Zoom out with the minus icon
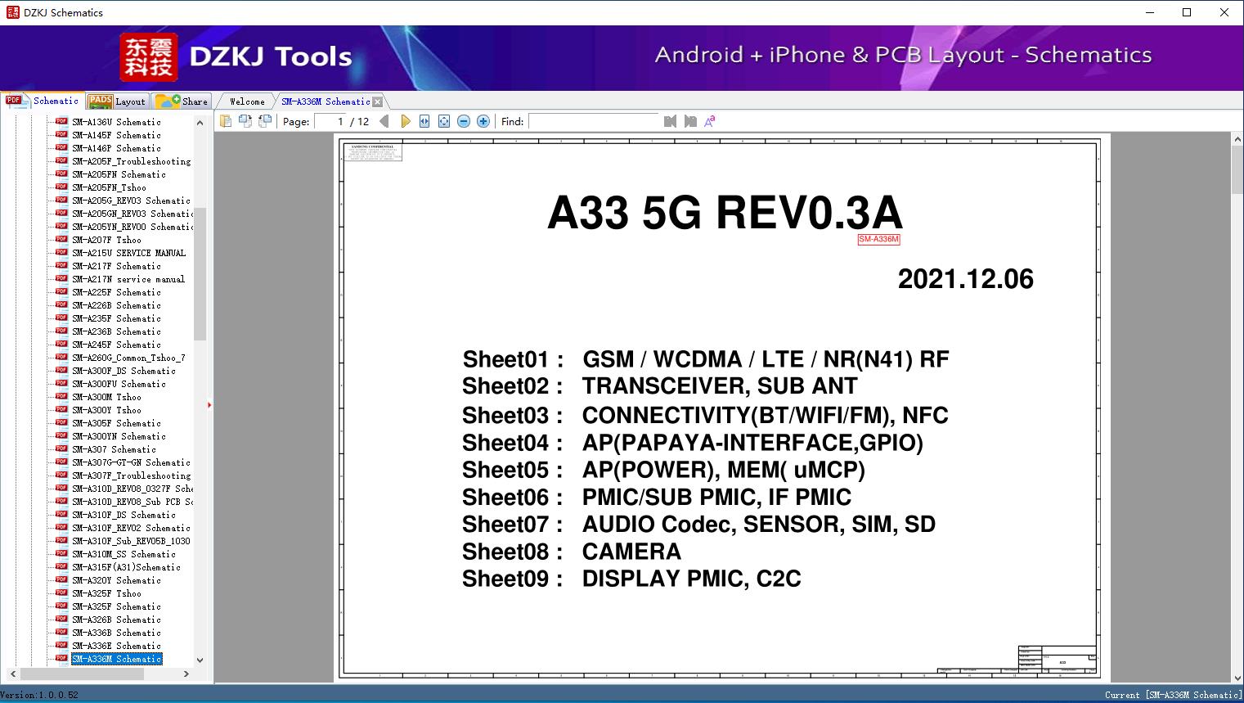The height and width of the screenshot is (703, 1244). click(x=464, y=121)
